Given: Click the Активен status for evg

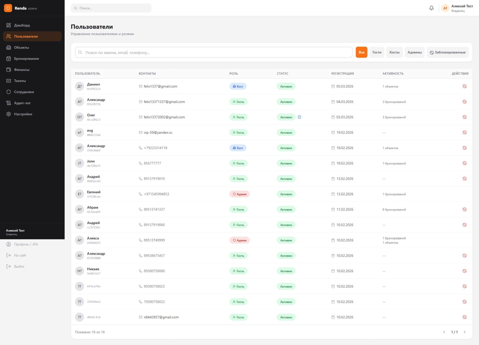Looking at the screenshot, I should point(286,133).
